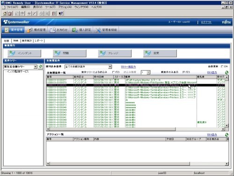Toggle 親案件のみ表示 行う checkbox

pos(183,72)
